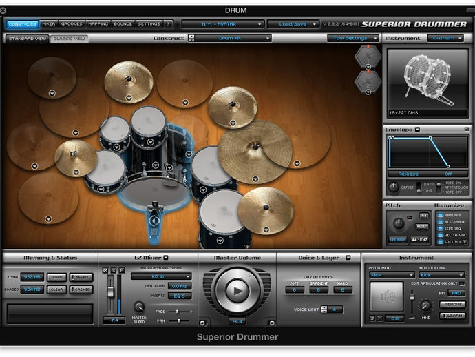Open the kick drum shell menu arrow
Viewport: 475px width, 357px height.
[156, 165]
